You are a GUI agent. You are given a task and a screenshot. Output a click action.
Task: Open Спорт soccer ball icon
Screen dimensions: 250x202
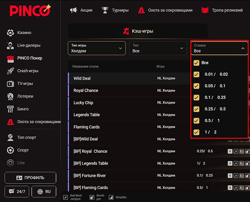[10, 150]
